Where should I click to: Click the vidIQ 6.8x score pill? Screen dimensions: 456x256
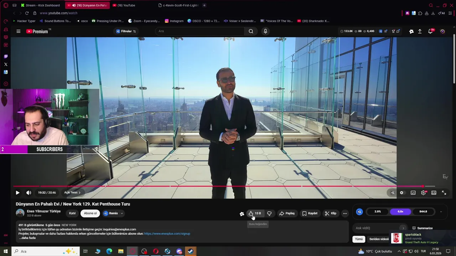coord(400,212)
